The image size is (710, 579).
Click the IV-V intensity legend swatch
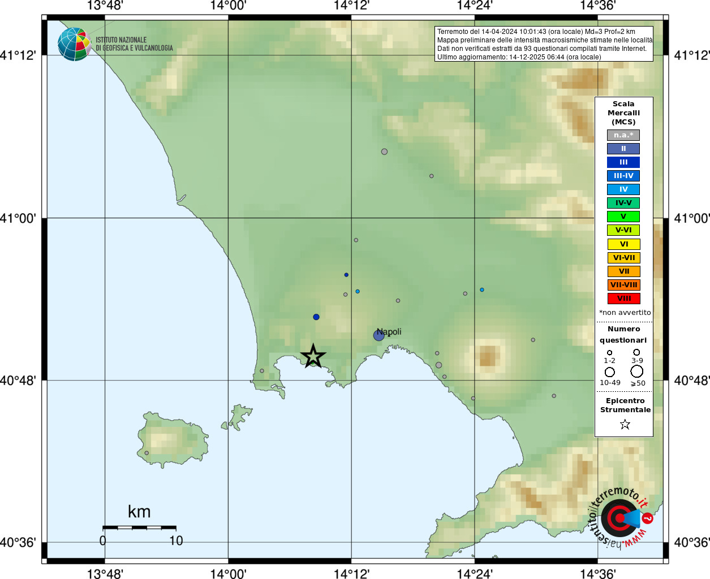(x=623, y=203)
